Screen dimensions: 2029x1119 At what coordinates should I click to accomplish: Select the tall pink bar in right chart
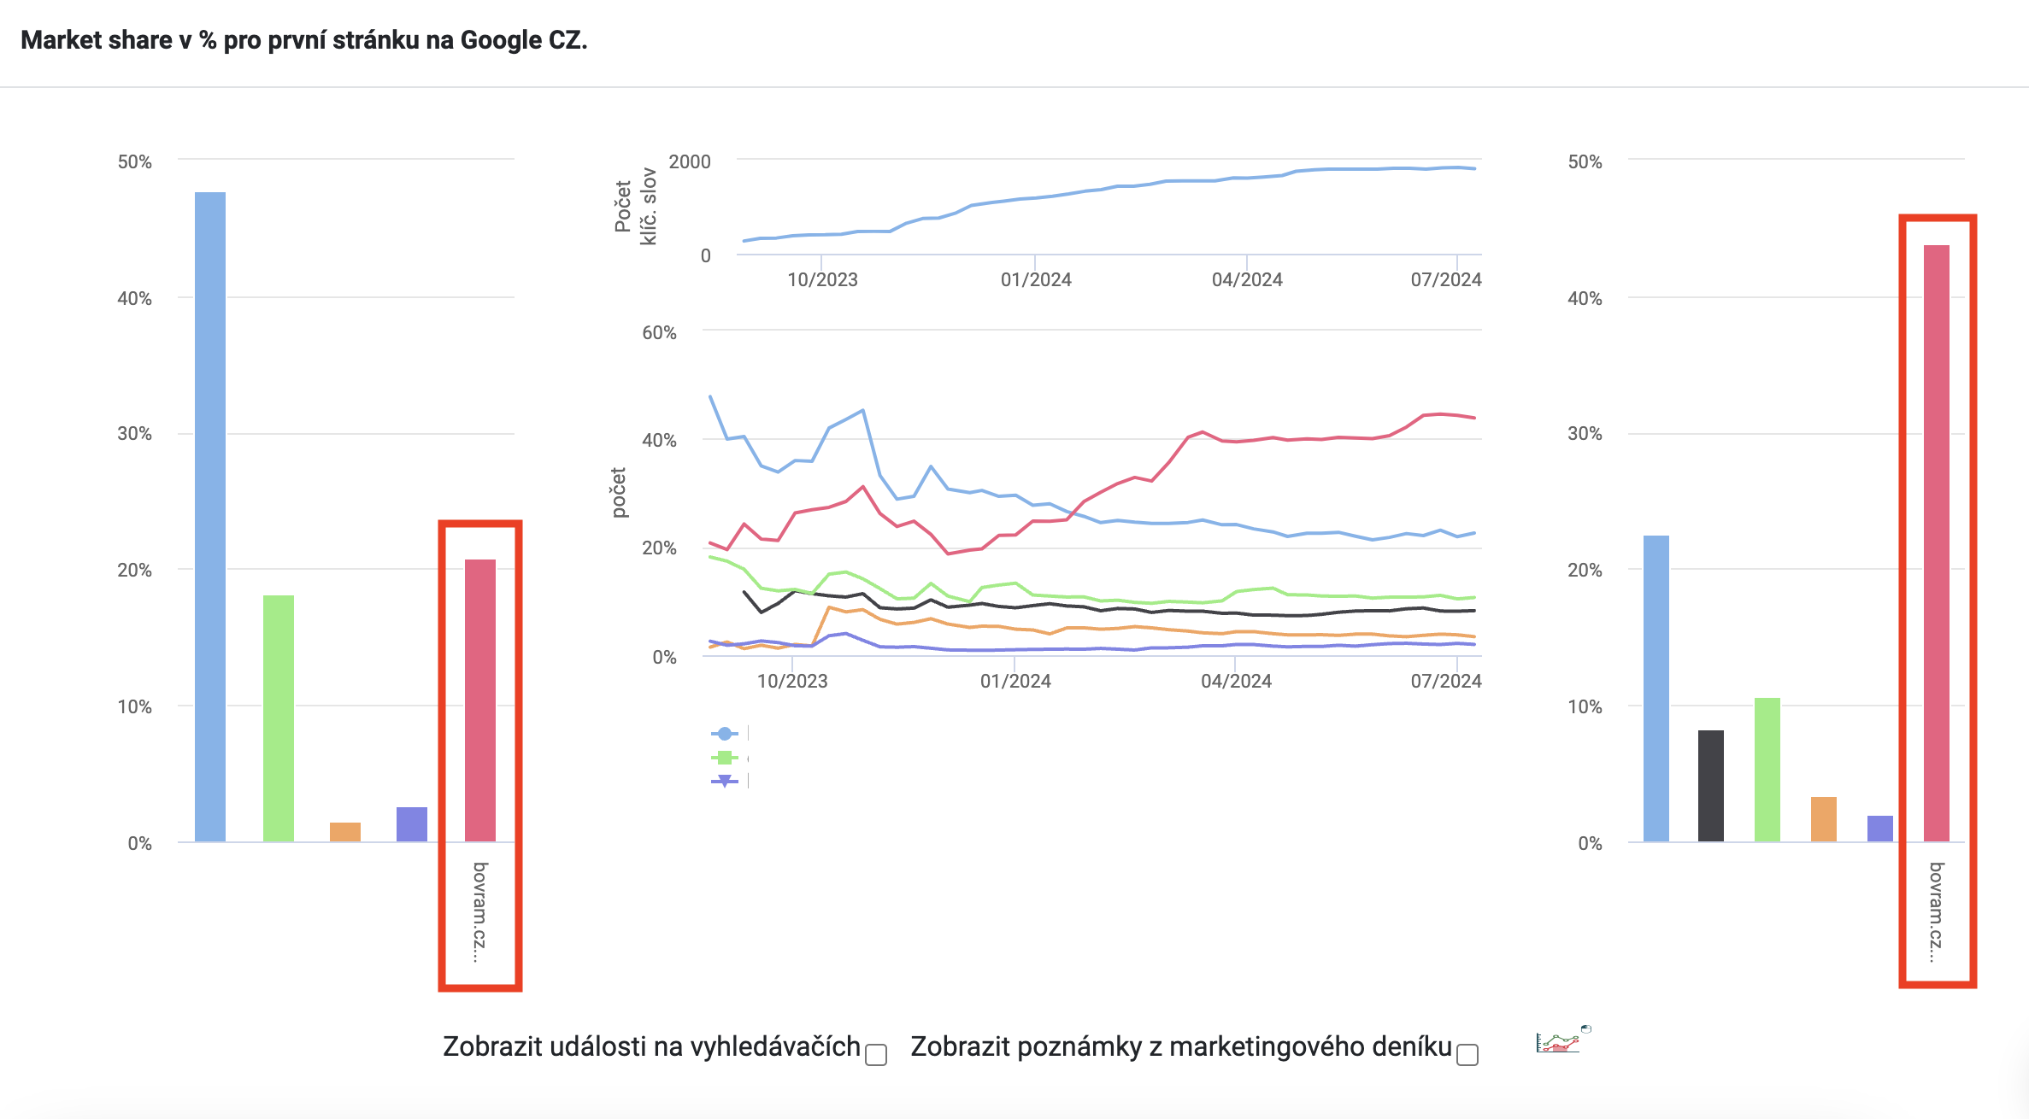tap(1937, 543)
